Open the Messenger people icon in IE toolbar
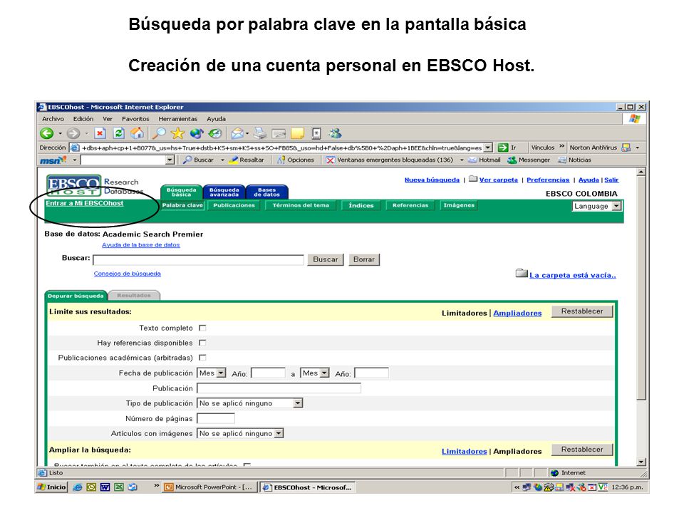This screenshot has height=513, width=684. click(336, 133)
